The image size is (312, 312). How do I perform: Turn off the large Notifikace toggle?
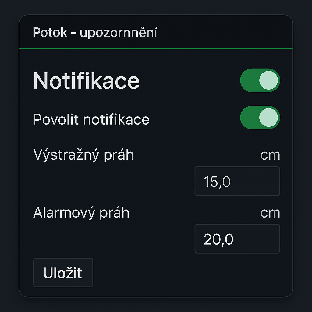[x=259, y=80]
